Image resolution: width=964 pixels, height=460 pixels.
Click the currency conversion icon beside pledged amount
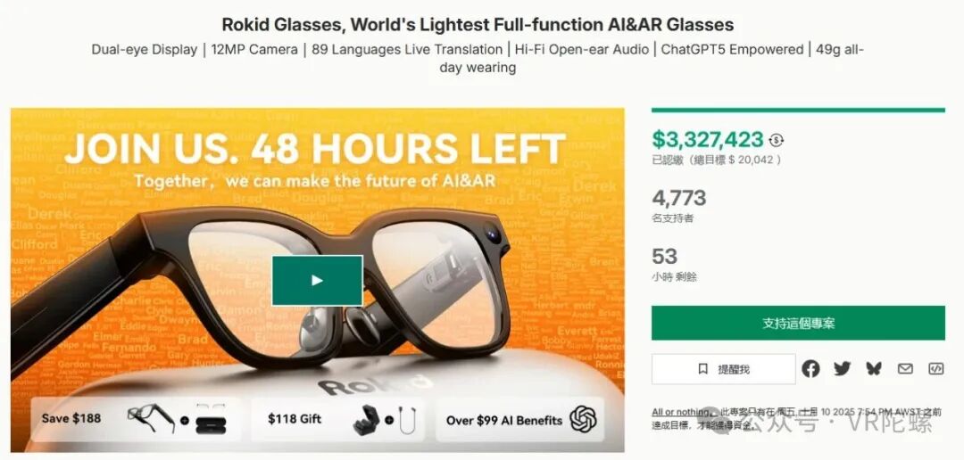[777, 140]
